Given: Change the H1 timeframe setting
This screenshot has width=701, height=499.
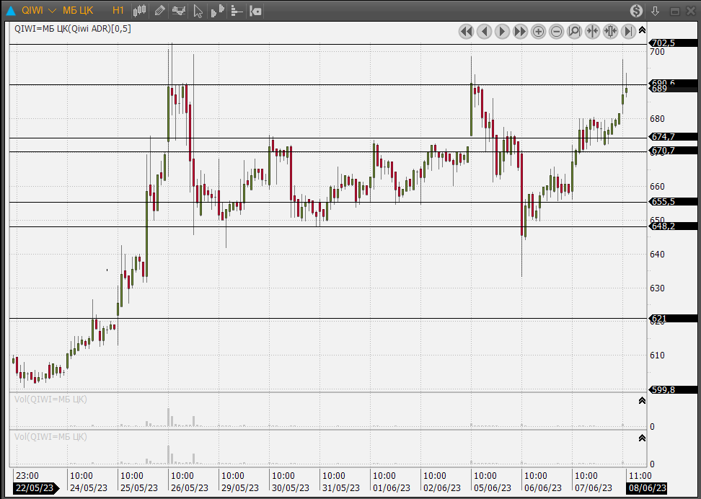Looking at the screenshot, I should pos(118,11).
